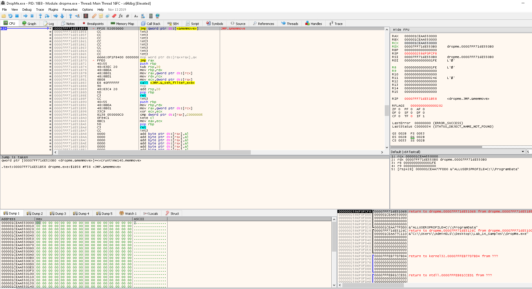Toggle breakpoint bullet at 00007FF716E51B8E ret

coord(50,96)
